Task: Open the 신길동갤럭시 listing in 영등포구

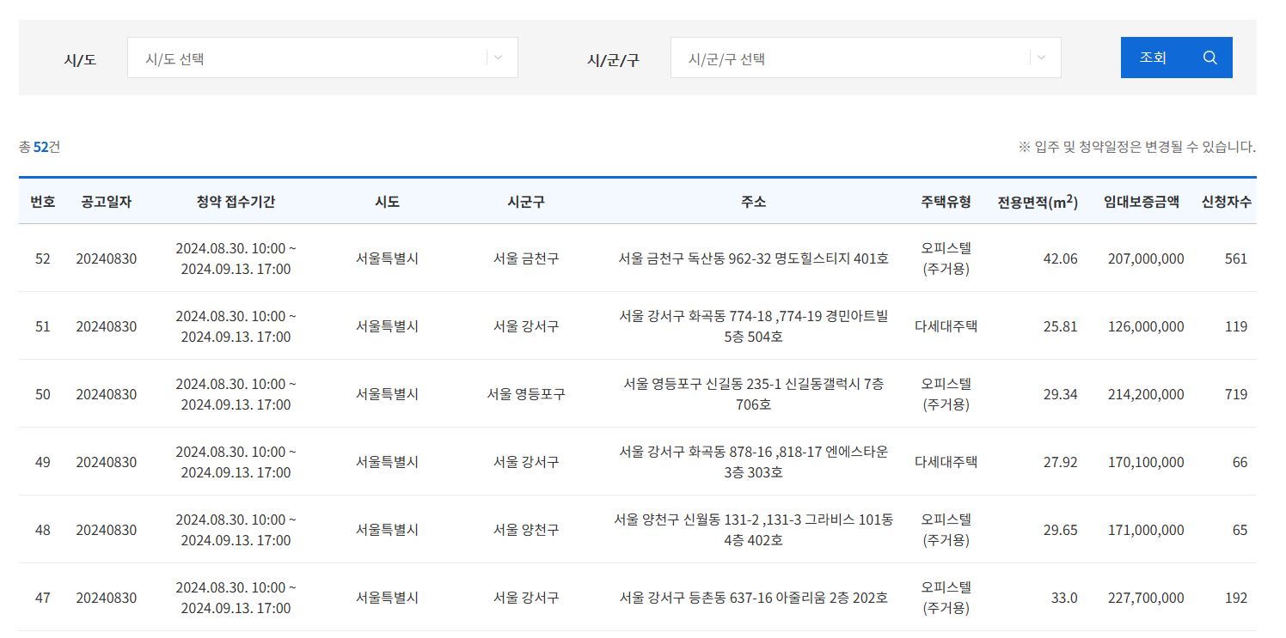Action: tap(755, 393)
